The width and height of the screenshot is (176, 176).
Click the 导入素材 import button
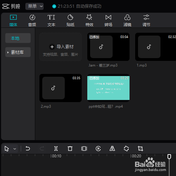61,47
